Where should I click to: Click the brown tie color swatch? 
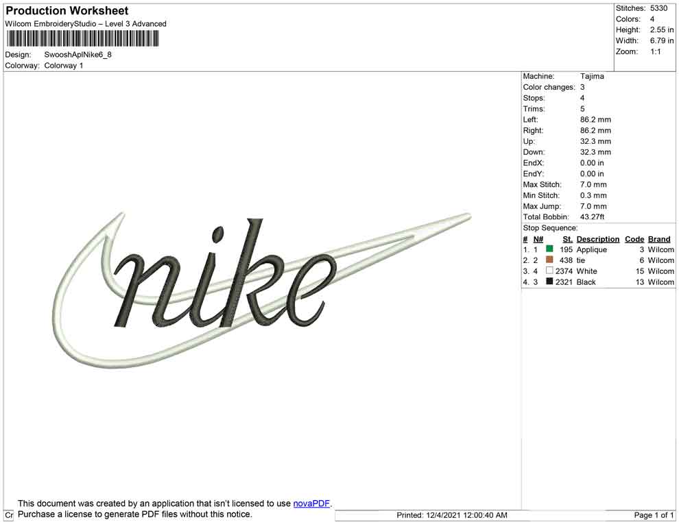549,260
